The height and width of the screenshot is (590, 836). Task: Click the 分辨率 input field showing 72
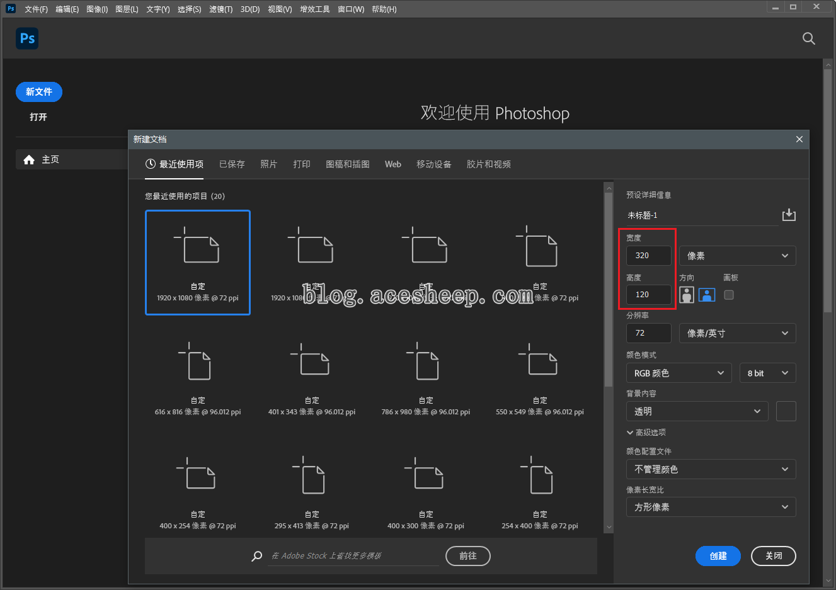[649, 333]
